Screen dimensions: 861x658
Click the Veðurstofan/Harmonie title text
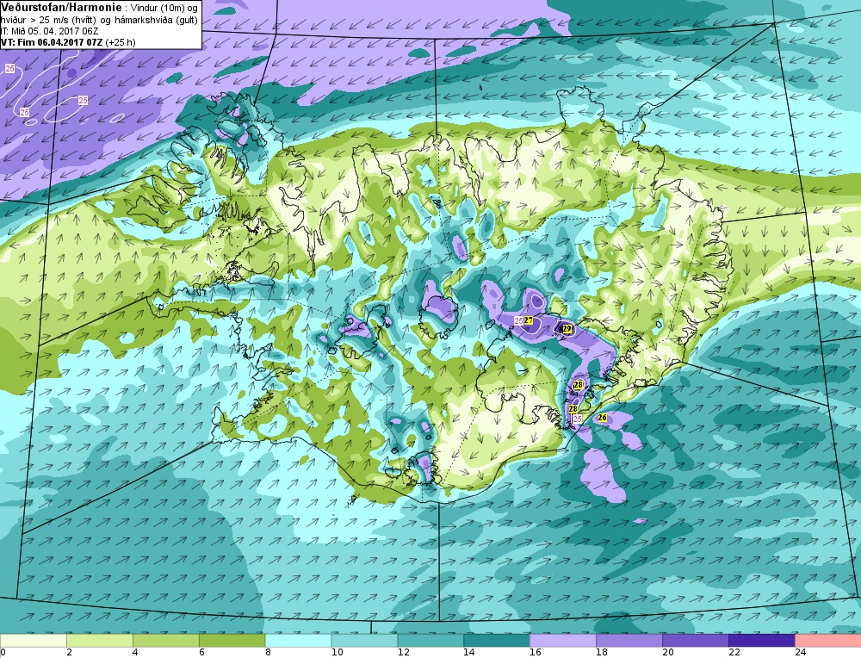61,7
